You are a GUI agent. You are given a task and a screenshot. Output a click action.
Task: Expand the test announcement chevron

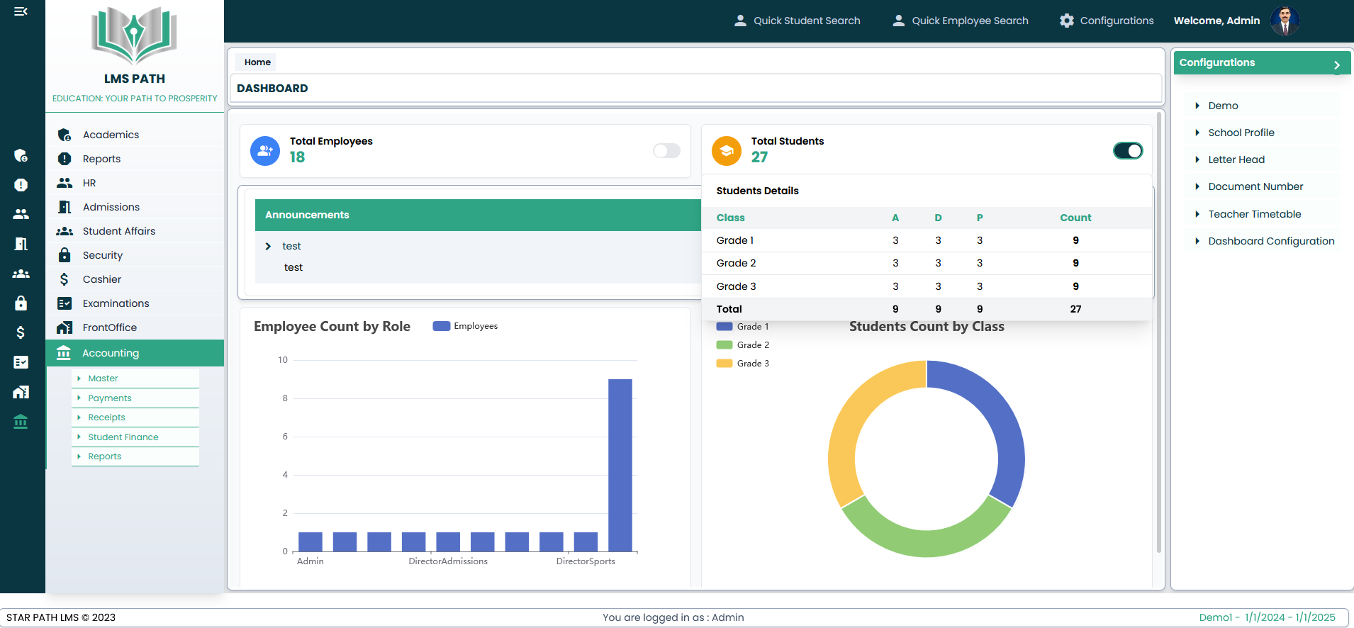coord(268,246)
